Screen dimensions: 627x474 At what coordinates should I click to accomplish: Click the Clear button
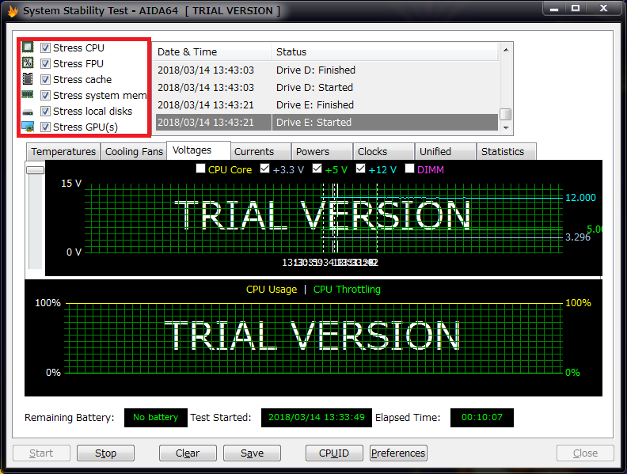pyautogui.click(x=188, y=453)
